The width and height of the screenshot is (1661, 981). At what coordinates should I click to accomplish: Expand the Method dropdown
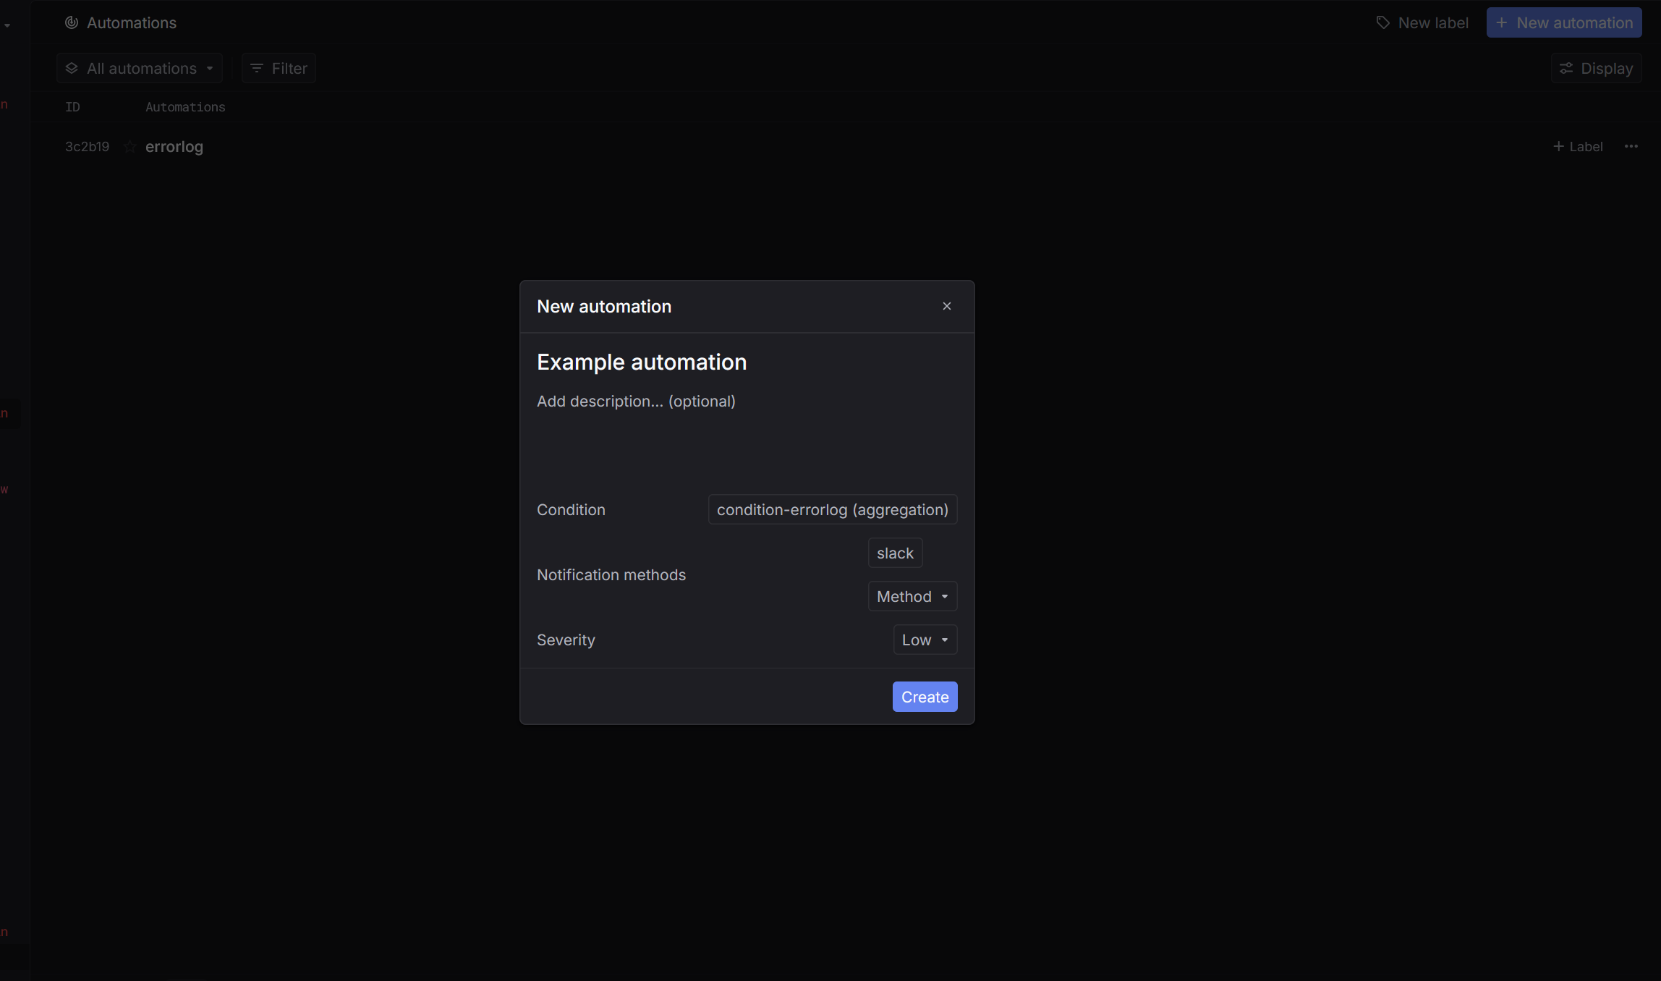[x=912, y=596]
